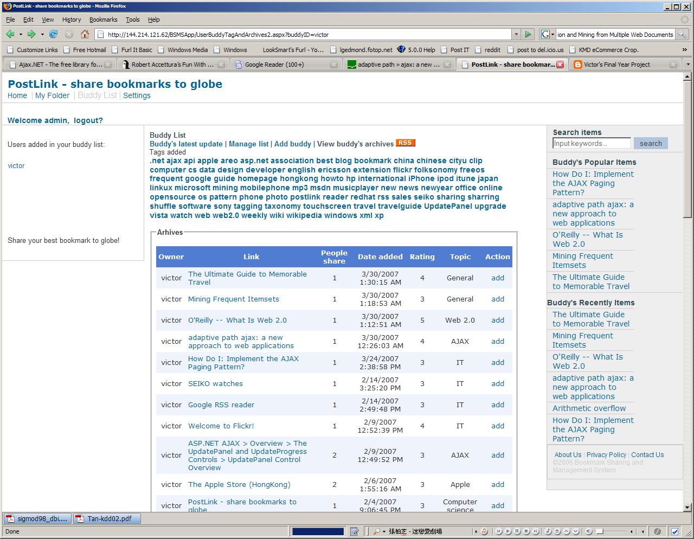Open the orange RSS feed badge
The height and width of the screenshot is (539, 694).
pos(405,143)
